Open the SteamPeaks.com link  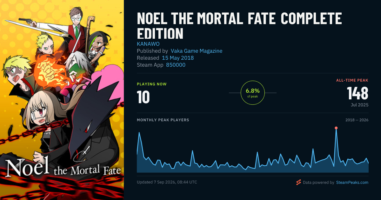(x=352, y=183)
